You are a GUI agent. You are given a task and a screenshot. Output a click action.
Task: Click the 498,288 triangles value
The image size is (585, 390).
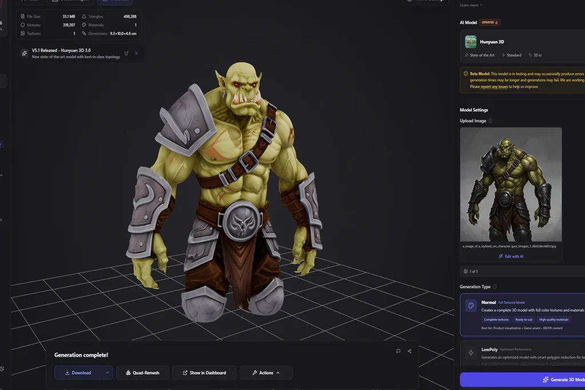tap(130, 17)
